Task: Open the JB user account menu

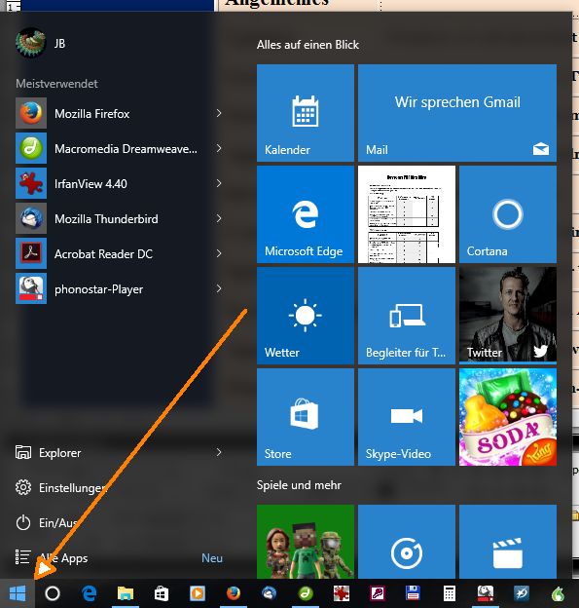Action: pyautogui.click(x=41, y=43)
